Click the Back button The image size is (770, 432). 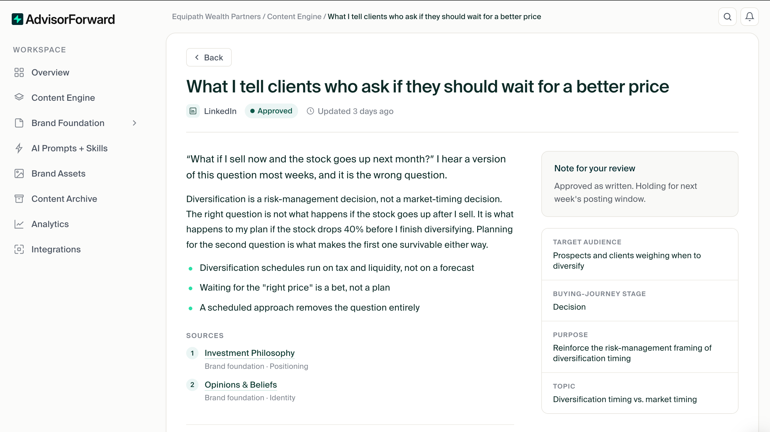[209, 57]
